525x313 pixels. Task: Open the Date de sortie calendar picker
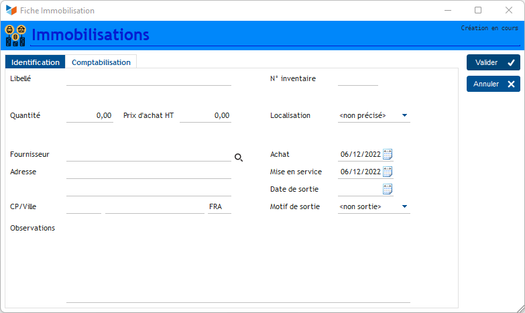click(x=388, y=189)
